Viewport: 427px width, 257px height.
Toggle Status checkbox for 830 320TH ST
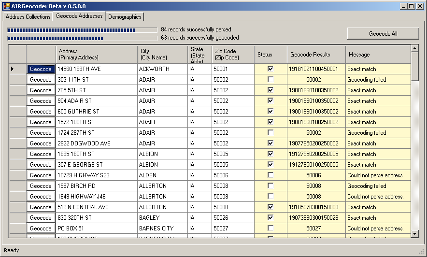(270, 218)
